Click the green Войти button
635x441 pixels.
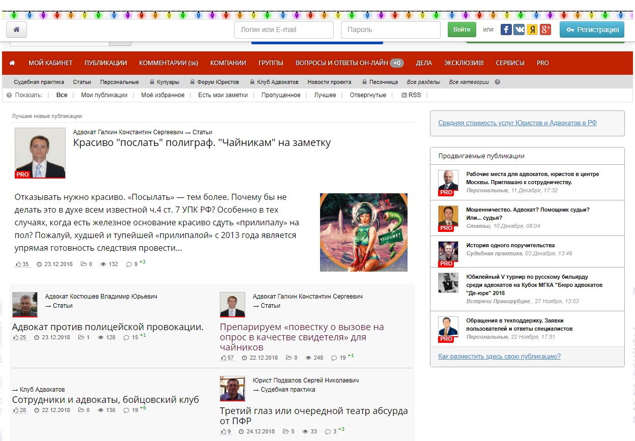point(461,30)
